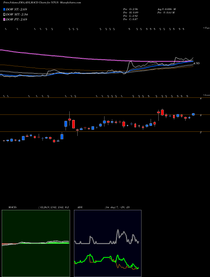Click the 'DOW ST: 2.69' label
The height and width of the screenshot is (277, 210).
click(x=16, y=10)
